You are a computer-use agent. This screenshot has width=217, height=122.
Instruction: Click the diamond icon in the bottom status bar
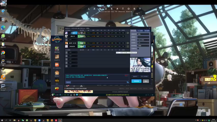(74, 95)
